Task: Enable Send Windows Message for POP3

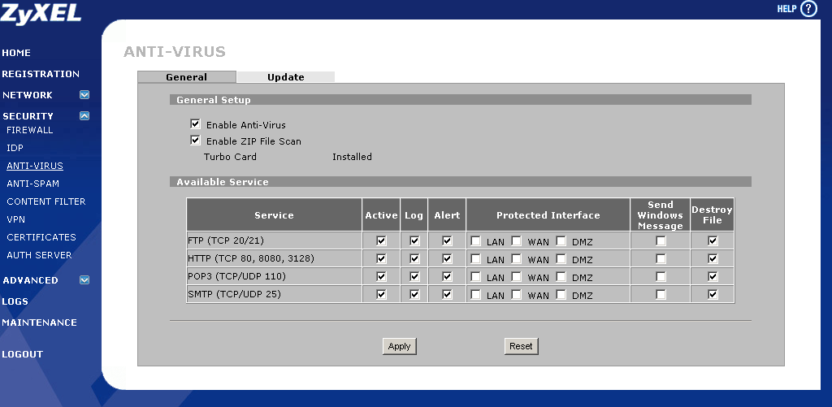Action: click(661, 276)
